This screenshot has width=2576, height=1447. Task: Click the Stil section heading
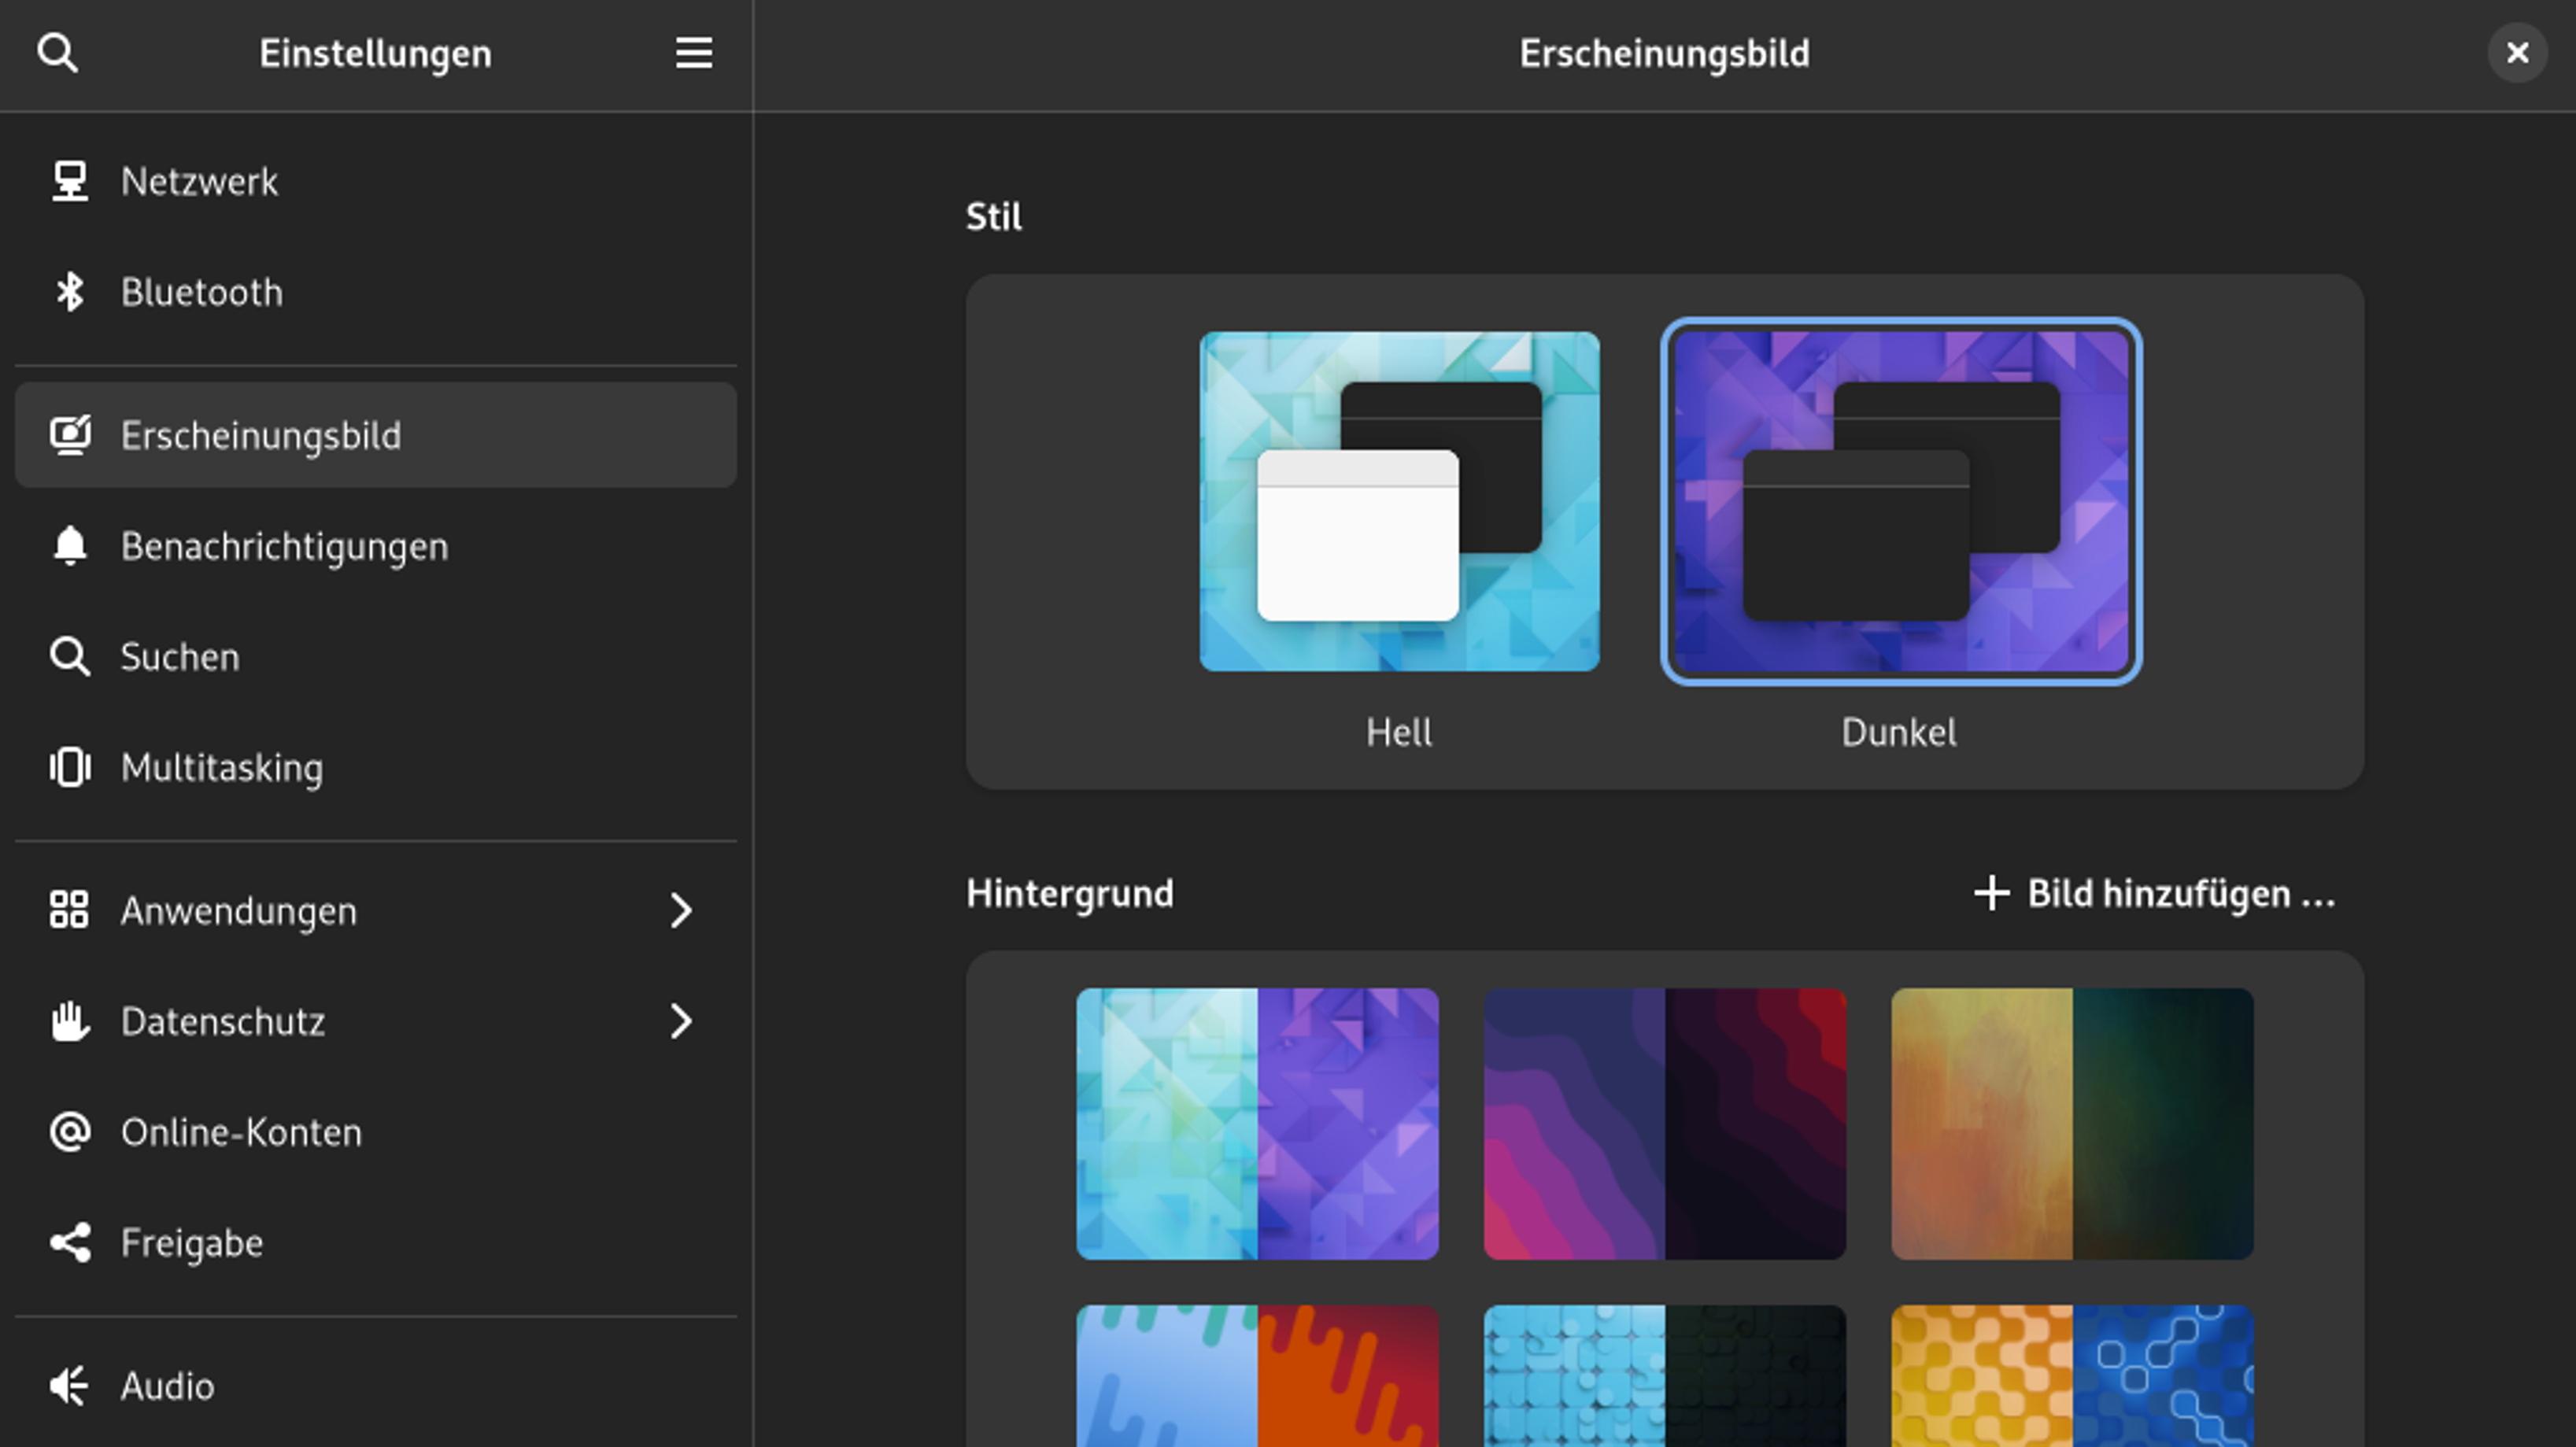coord(993,216)
